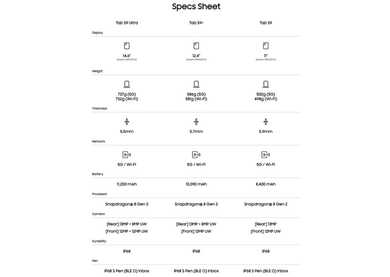
Task: Select the Tab S9+ column header
Action: (x=196, y=23)
